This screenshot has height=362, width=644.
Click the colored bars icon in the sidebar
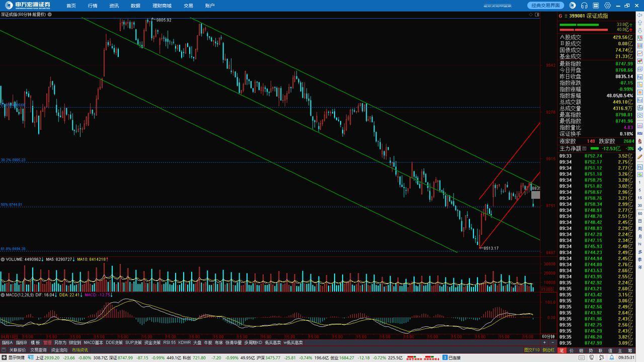click(640, 46)
